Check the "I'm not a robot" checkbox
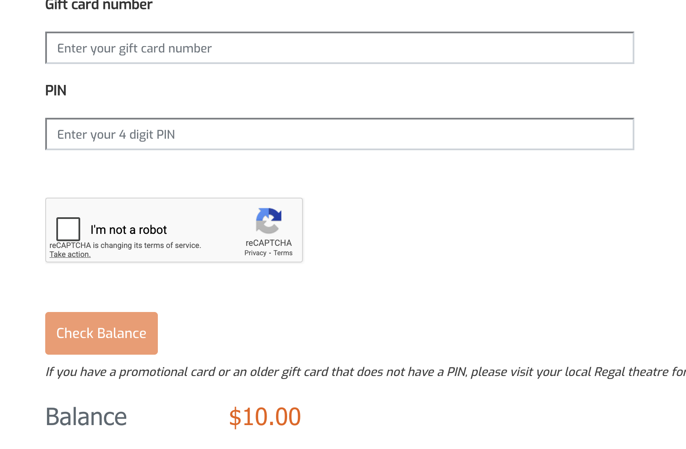 pos(68,229)
